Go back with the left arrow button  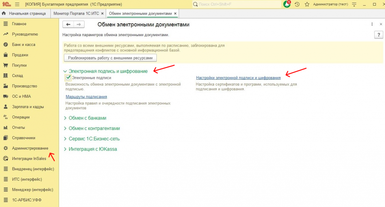coord(68,24)
